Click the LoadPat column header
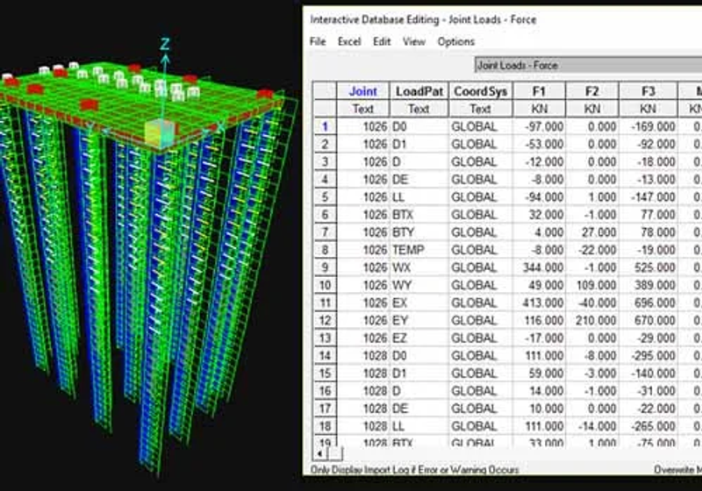 pos(419,91)
